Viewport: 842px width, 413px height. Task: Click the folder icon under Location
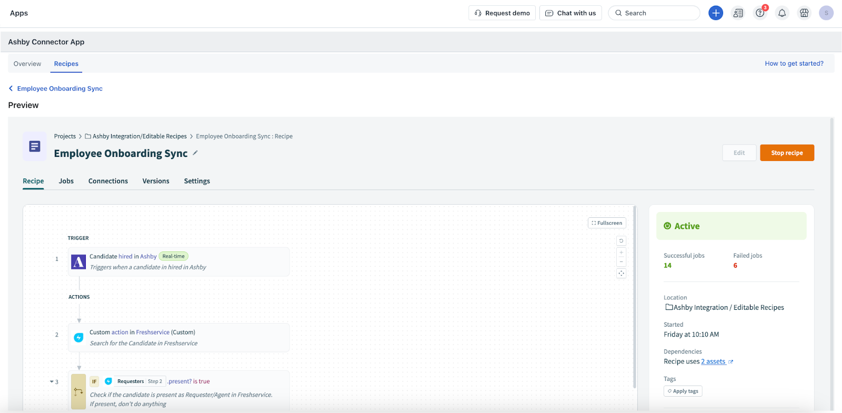[669, 307]
